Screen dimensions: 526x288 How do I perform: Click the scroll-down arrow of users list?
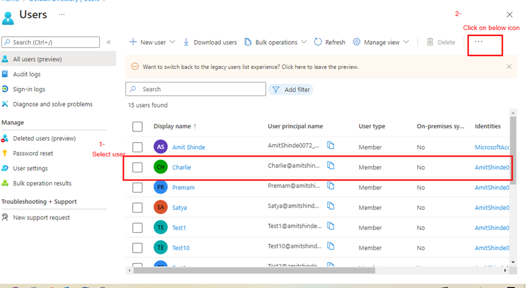(x=513, y=262)
